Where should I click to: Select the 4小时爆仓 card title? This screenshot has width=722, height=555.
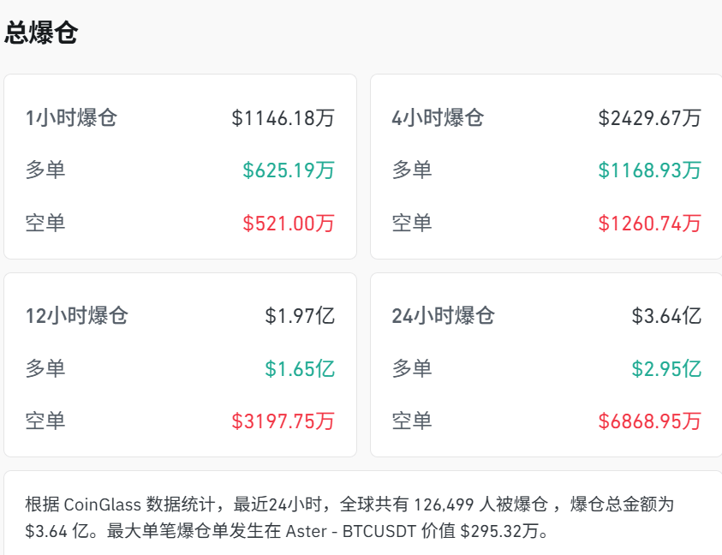coord(438,118)
